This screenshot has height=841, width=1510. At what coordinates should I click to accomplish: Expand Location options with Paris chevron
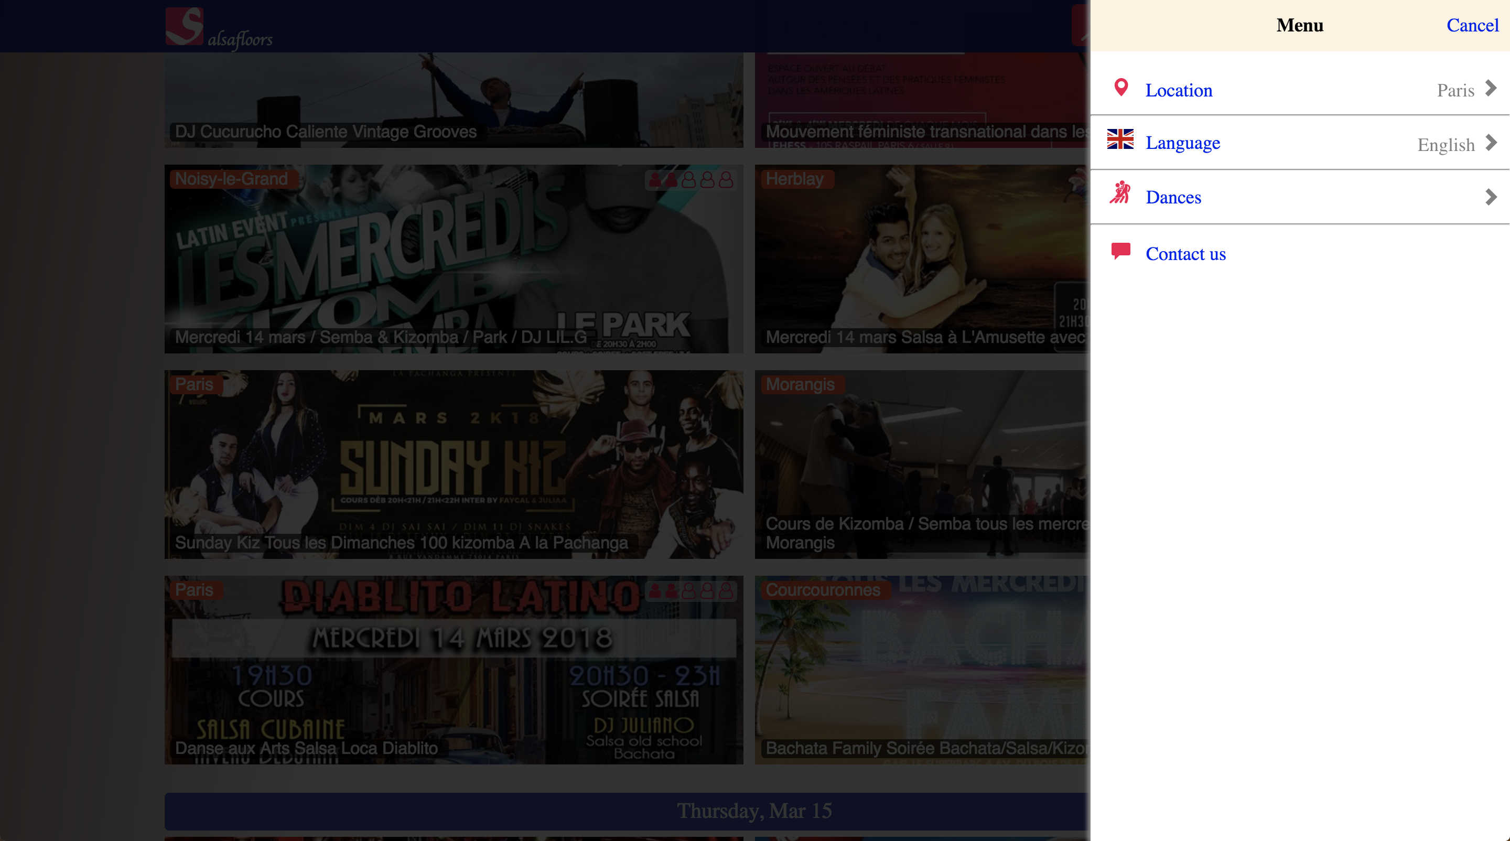coord(1490,89)
